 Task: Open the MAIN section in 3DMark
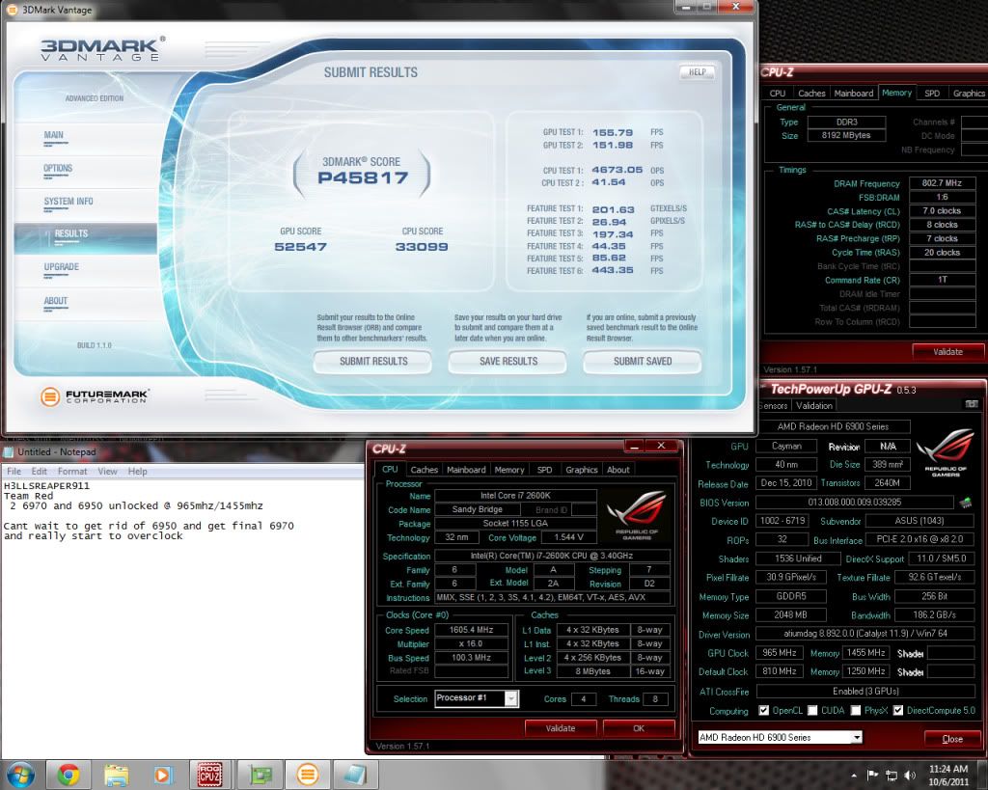[54, 135]
